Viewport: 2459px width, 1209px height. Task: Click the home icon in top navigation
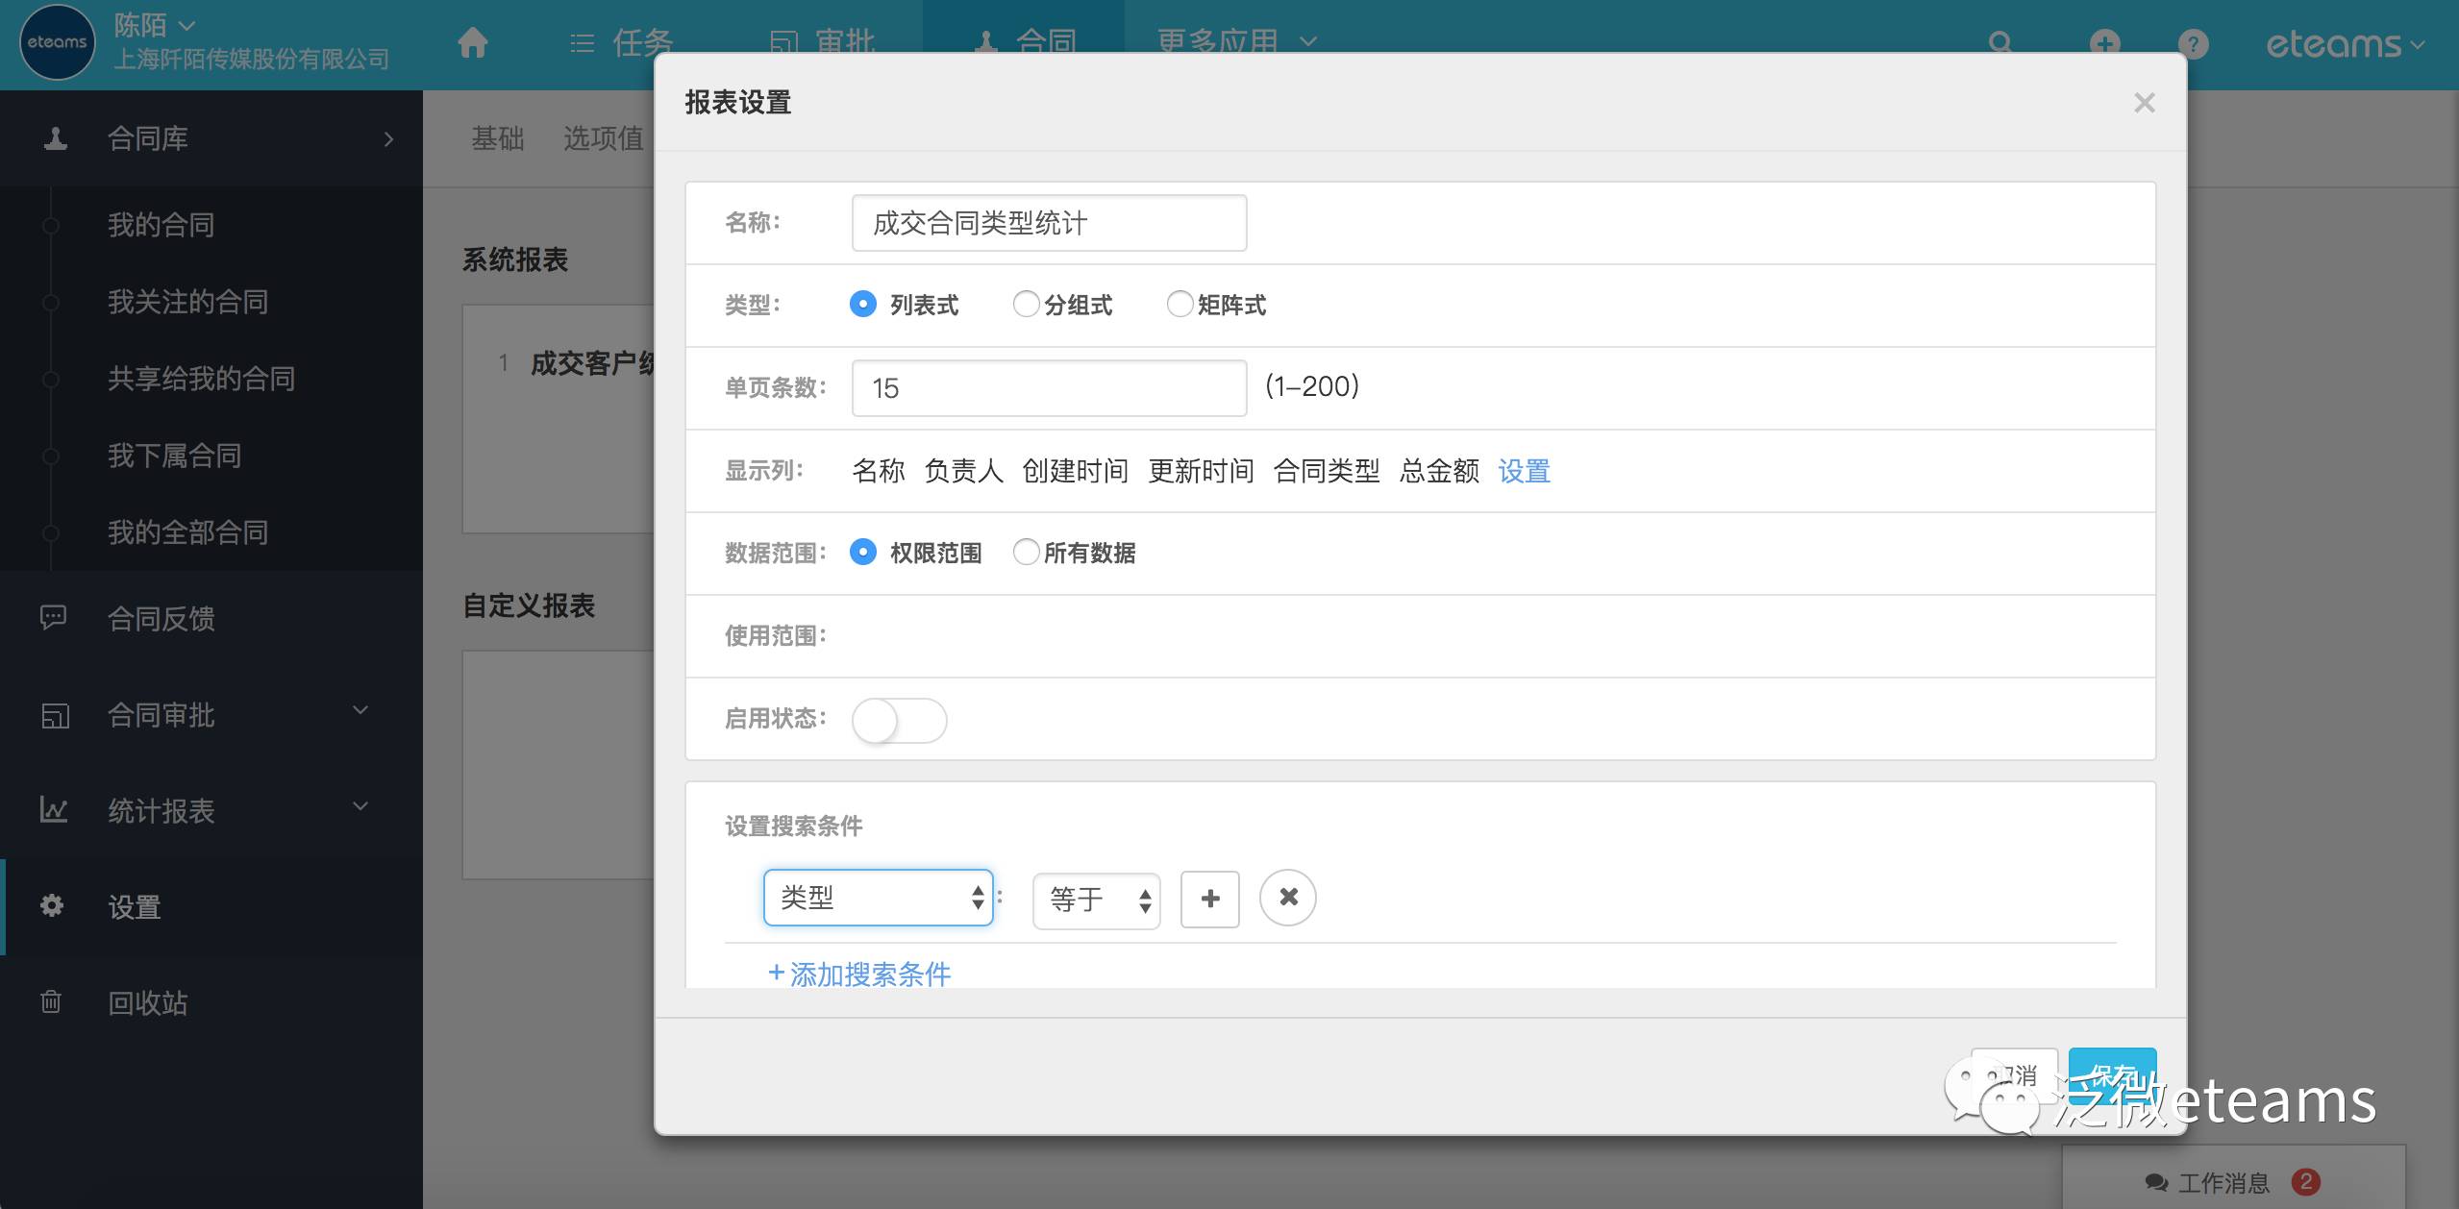coord(472,42)
